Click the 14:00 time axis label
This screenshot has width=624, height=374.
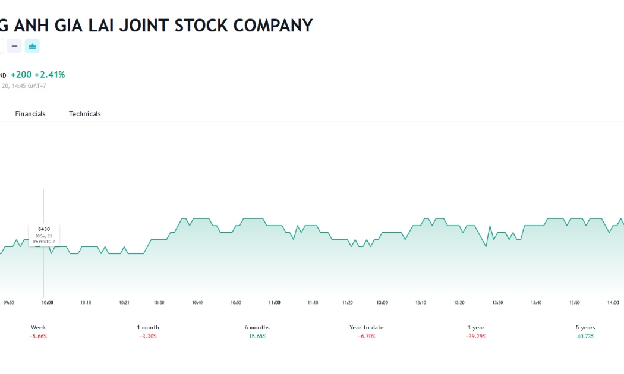pyautogui.click(x=613, y=302)
